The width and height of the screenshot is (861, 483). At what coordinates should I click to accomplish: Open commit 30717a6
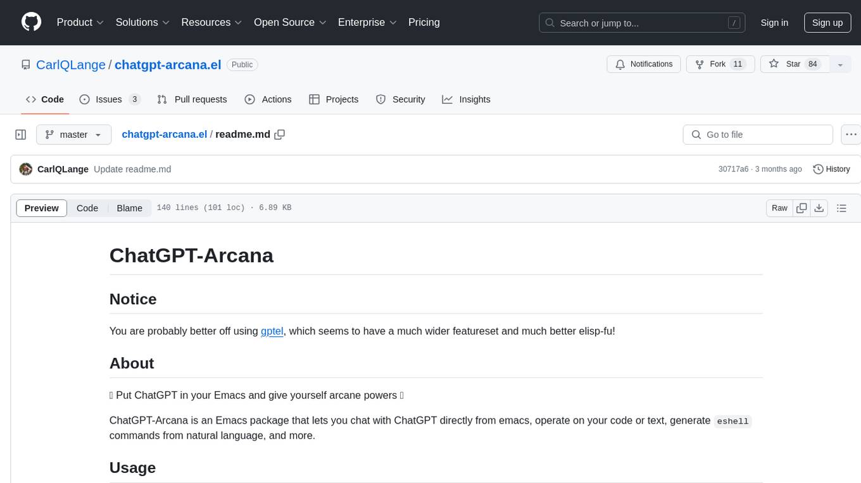pyautogui.click(x=733, y=169)
